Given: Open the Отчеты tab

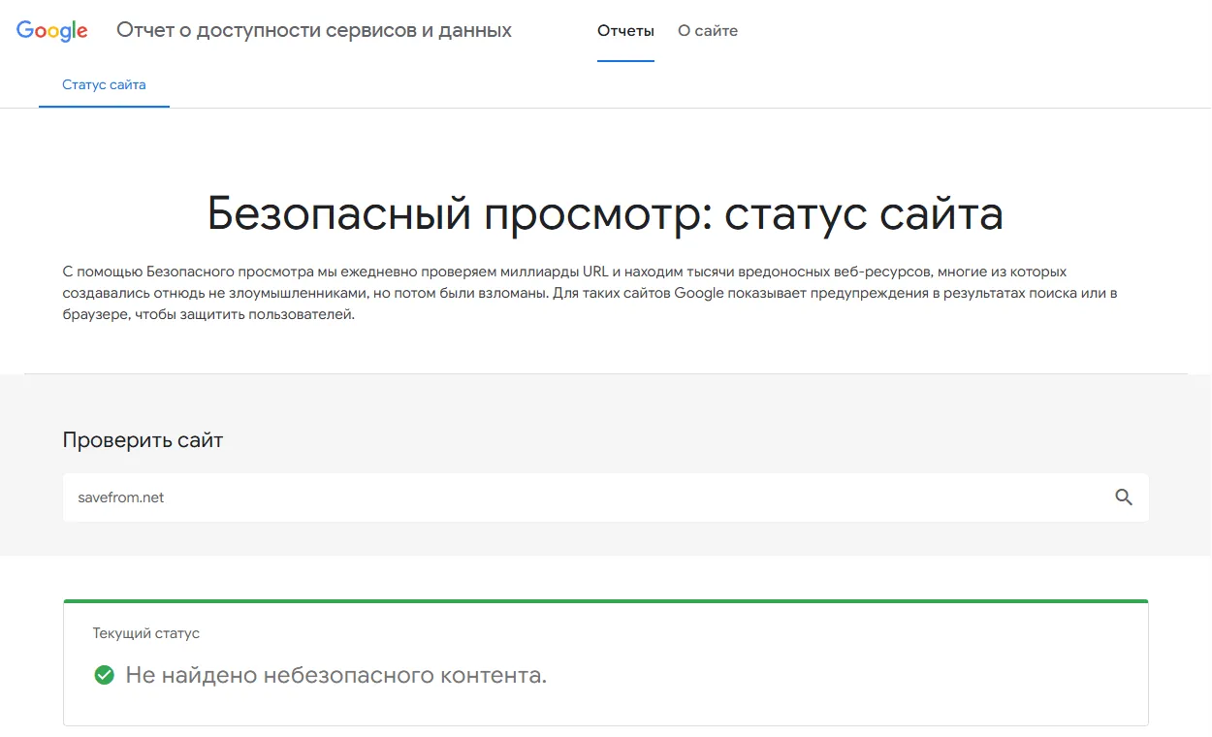Looking at the screenshot, I should click(625, 31).
